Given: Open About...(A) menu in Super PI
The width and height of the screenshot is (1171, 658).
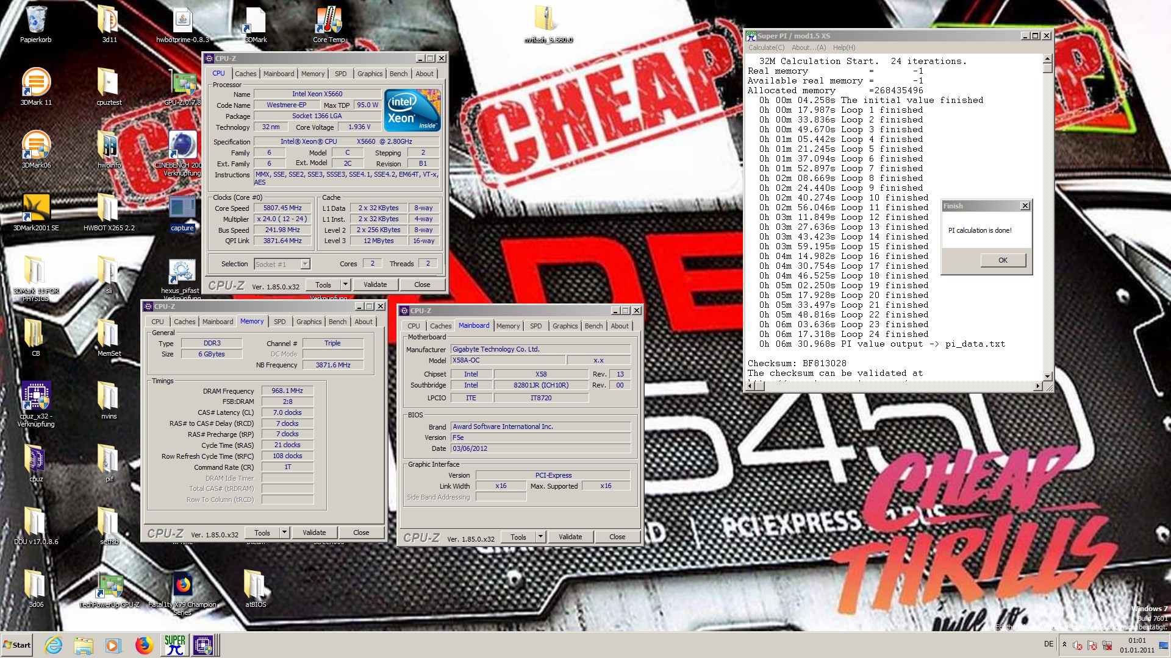Looking at the screenshot, I should pyautogui.click(x=809, y=48).
